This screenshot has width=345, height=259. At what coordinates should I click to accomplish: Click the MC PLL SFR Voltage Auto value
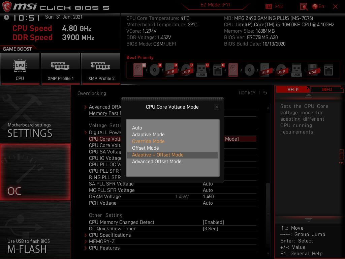pyautogui.click(x=208, y=190)
